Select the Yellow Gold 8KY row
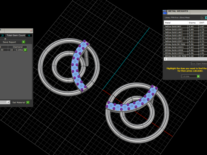The image size is (207, 155). [x=185, y=26]
